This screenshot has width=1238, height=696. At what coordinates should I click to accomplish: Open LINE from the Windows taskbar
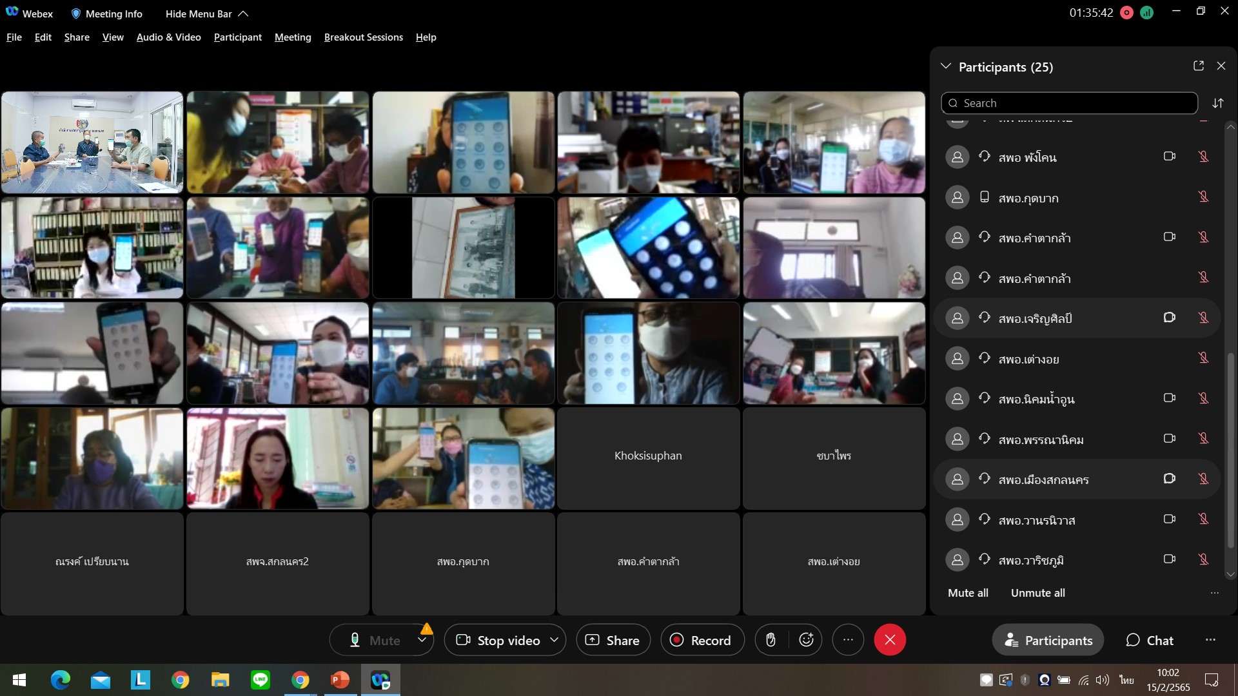pyautogui.click(x=260, y=680)
